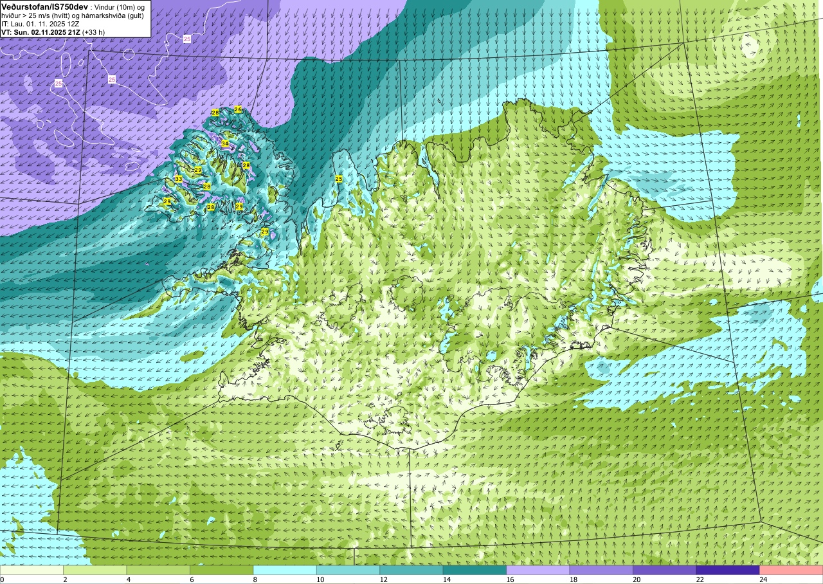Click the 2–4 m/s light yellow-green legend swatch

tap(95, 570)
